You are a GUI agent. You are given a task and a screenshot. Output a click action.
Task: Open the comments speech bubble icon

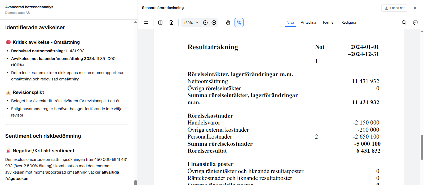coord(415,23)
